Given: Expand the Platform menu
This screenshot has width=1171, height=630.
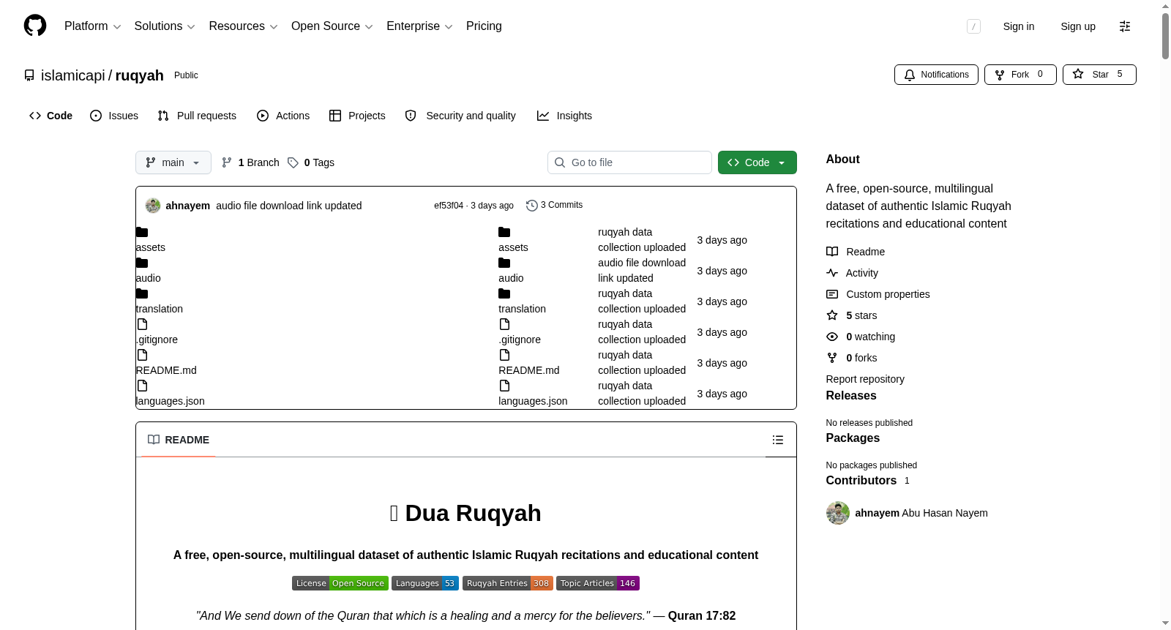Looking at the screenshot, I should tap(92, 26).
